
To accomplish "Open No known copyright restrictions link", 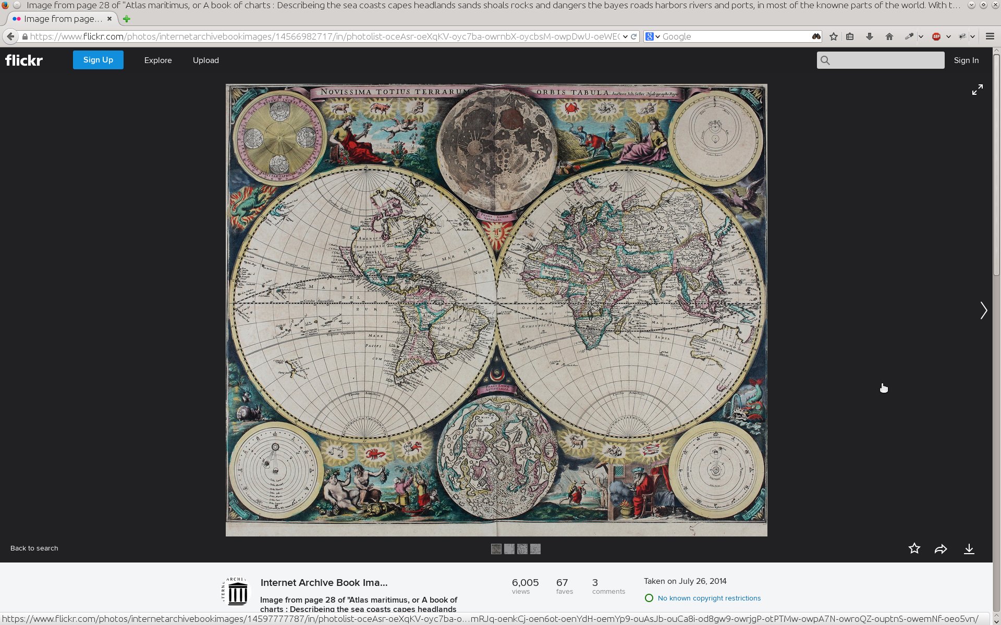I will 709,598.
